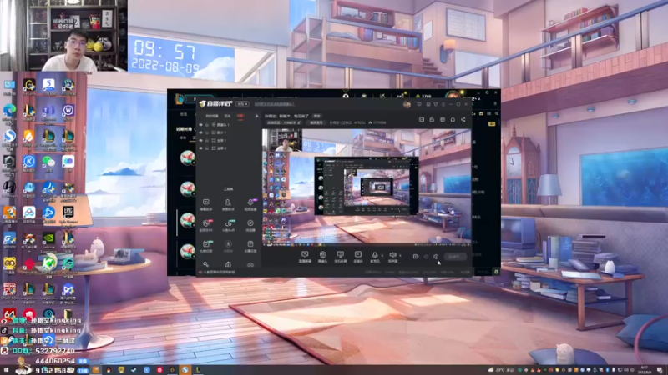Open the Windows Start button
Image resolution: width=668 pixels, height=375 pixels.
(x=6, y=370)
